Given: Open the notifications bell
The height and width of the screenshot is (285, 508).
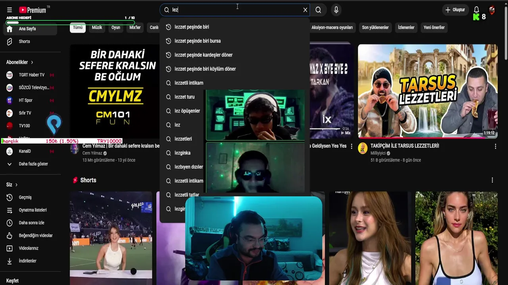Looking at the screenshot, I should 476,10.
